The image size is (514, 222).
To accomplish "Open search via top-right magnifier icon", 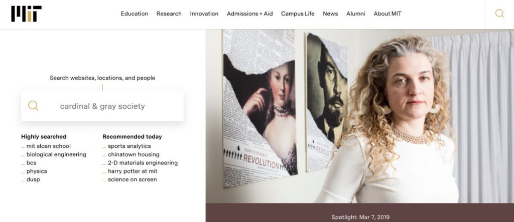I will point(499,14).
